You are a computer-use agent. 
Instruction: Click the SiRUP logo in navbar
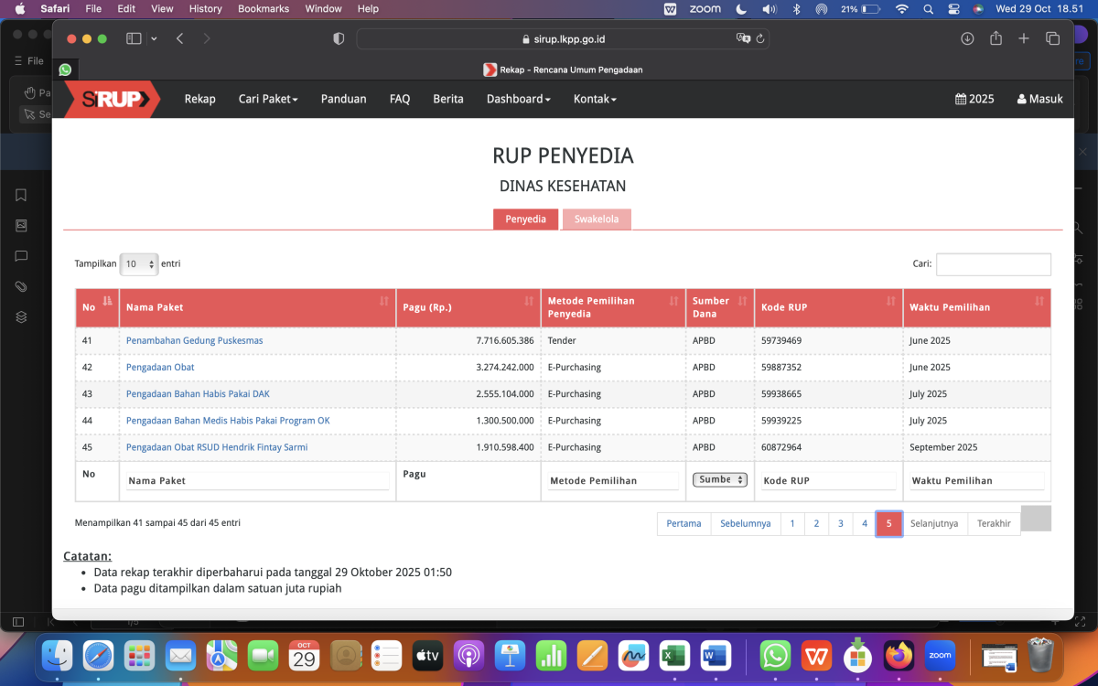[x=111, y=99]
